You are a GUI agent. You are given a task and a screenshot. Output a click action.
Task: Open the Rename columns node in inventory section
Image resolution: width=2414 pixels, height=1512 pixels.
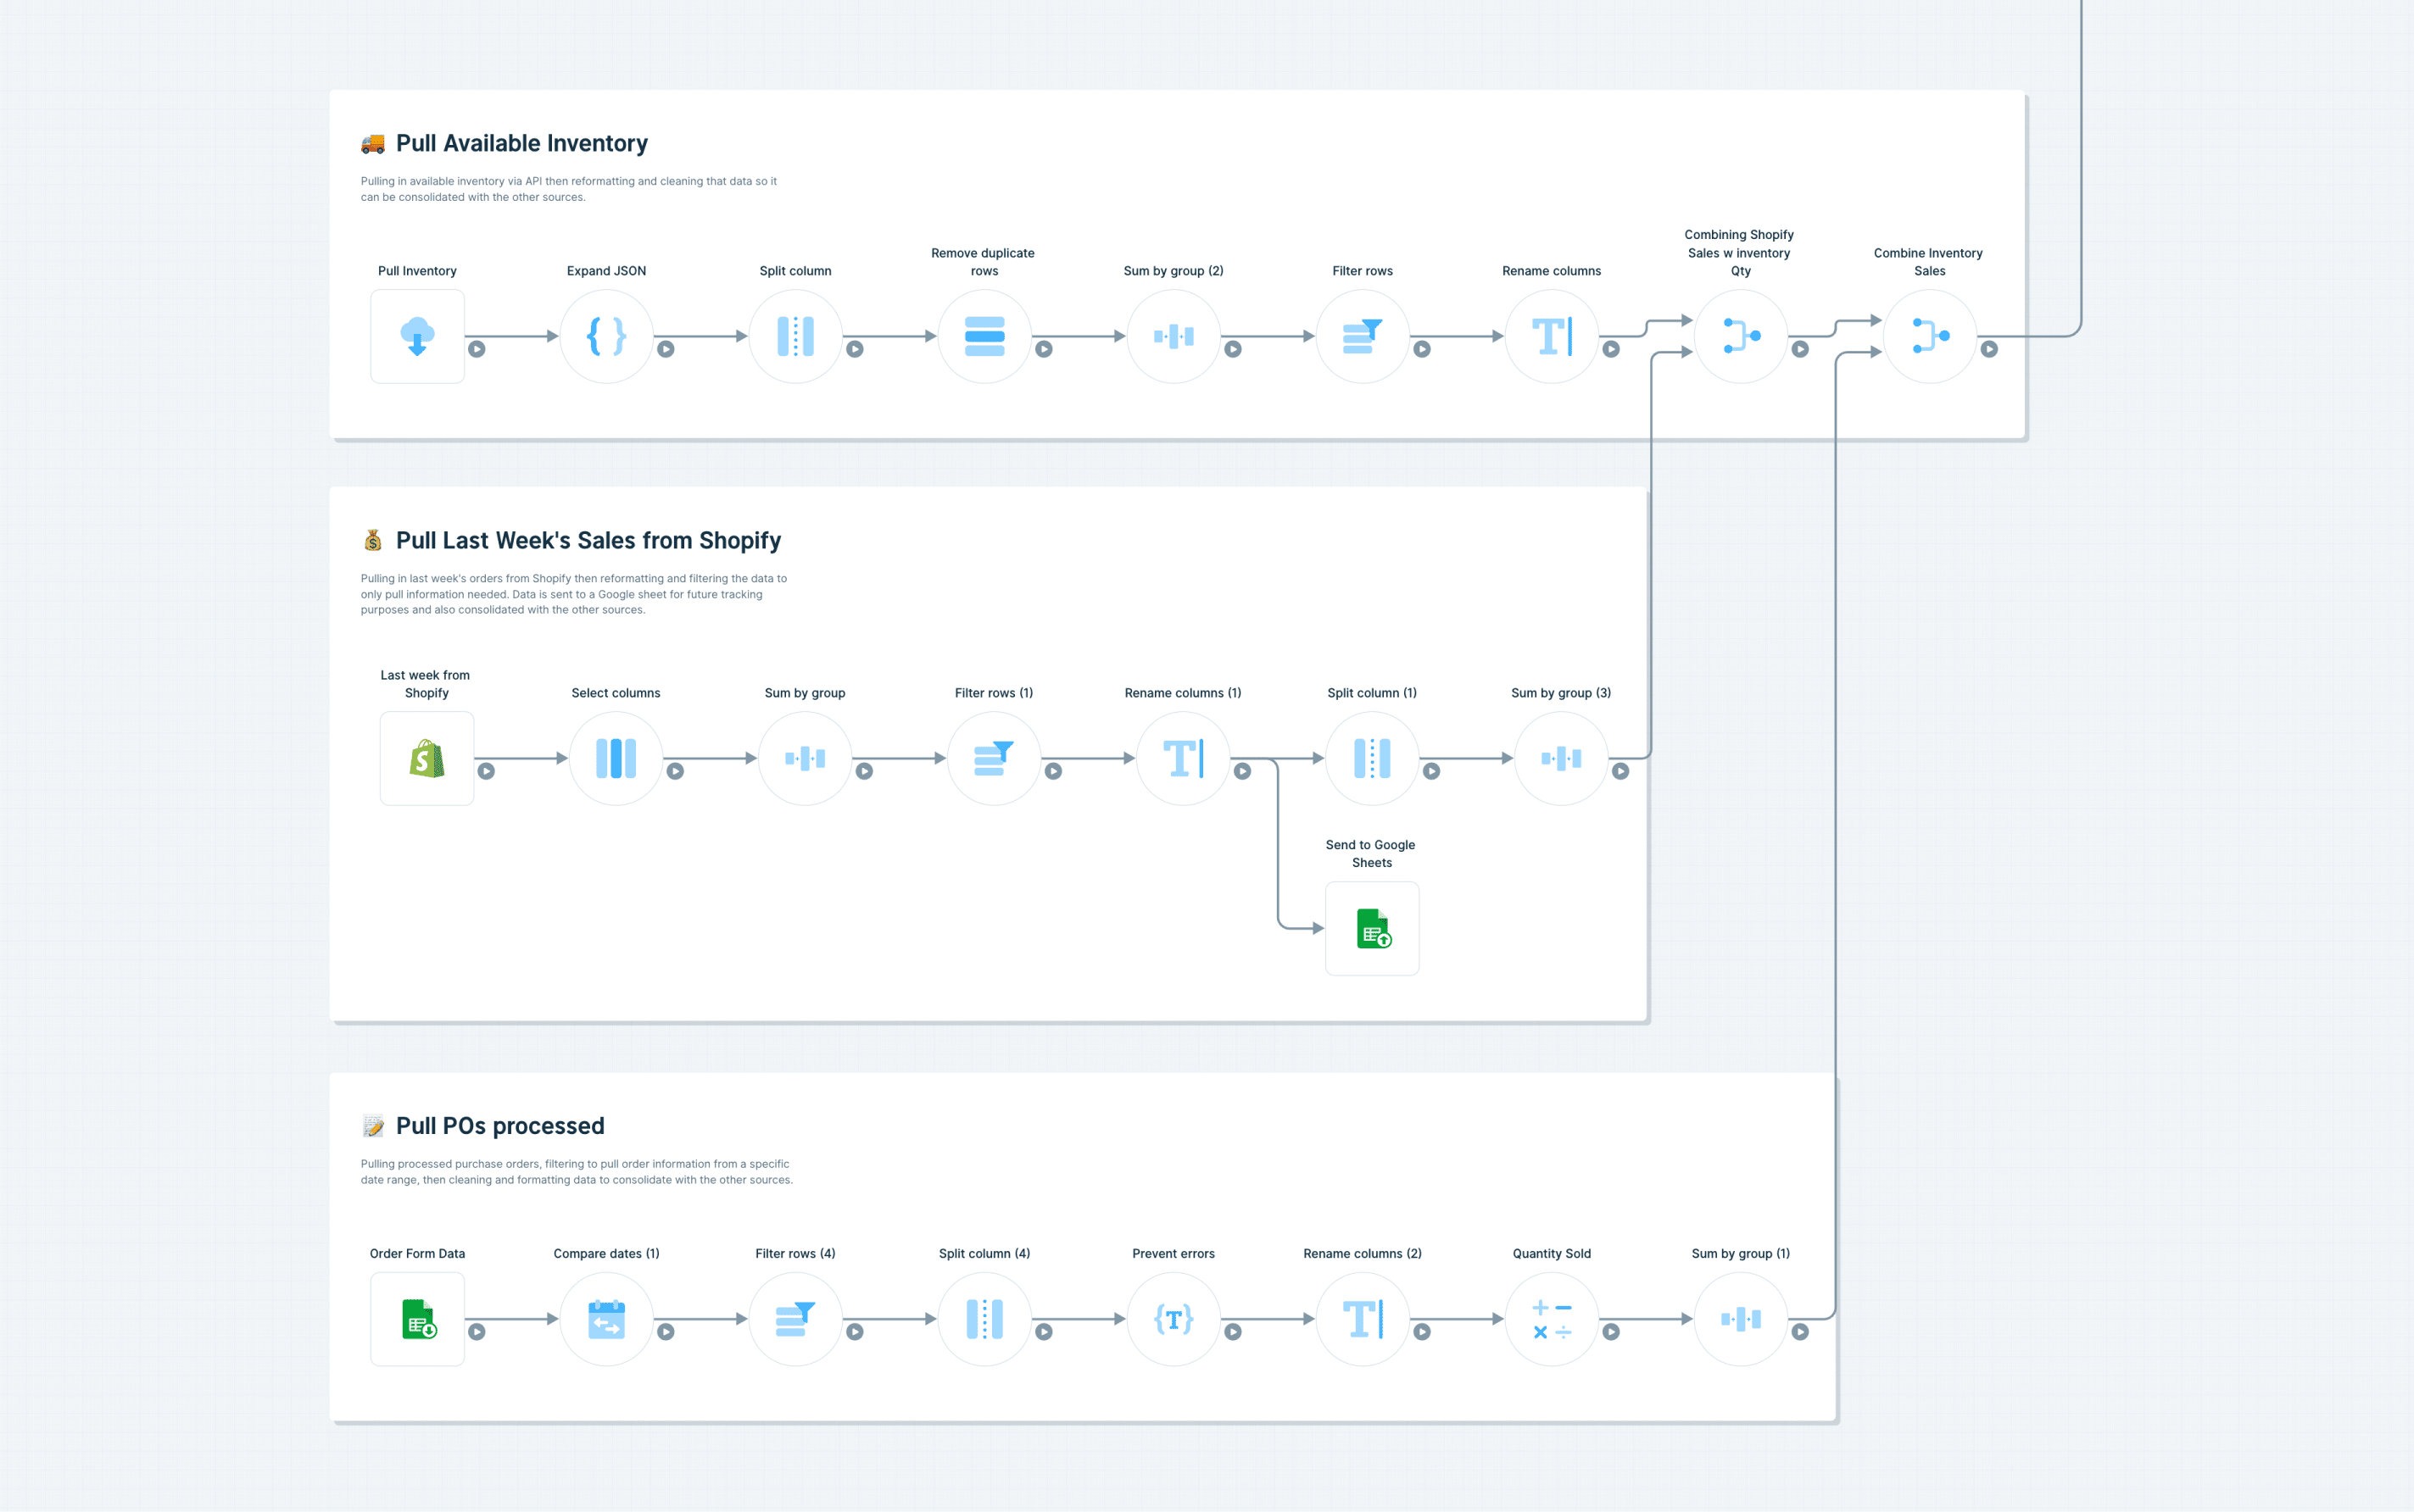pyautogui.click(x=1552, y=336)
